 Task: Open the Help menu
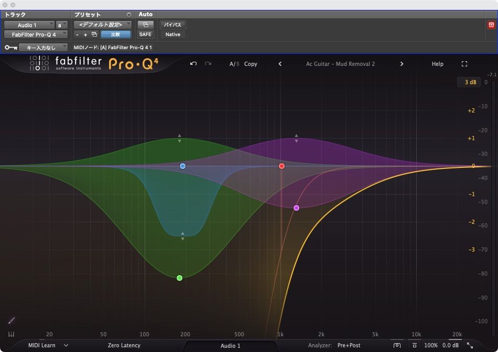coord(437,64)
